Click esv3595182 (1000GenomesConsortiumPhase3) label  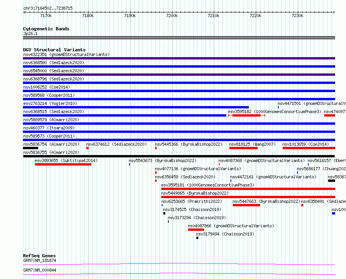click(x=274, y=112)
